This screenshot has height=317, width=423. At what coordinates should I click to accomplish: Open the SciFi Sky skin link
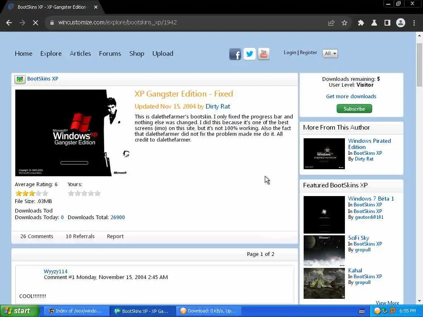359,238
